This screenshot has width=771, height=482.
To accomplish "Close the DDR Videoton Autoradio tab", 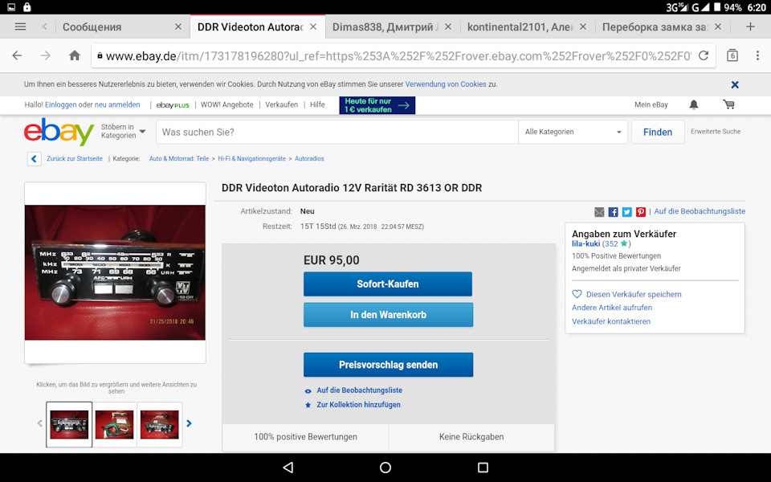I will click(313, 27).
